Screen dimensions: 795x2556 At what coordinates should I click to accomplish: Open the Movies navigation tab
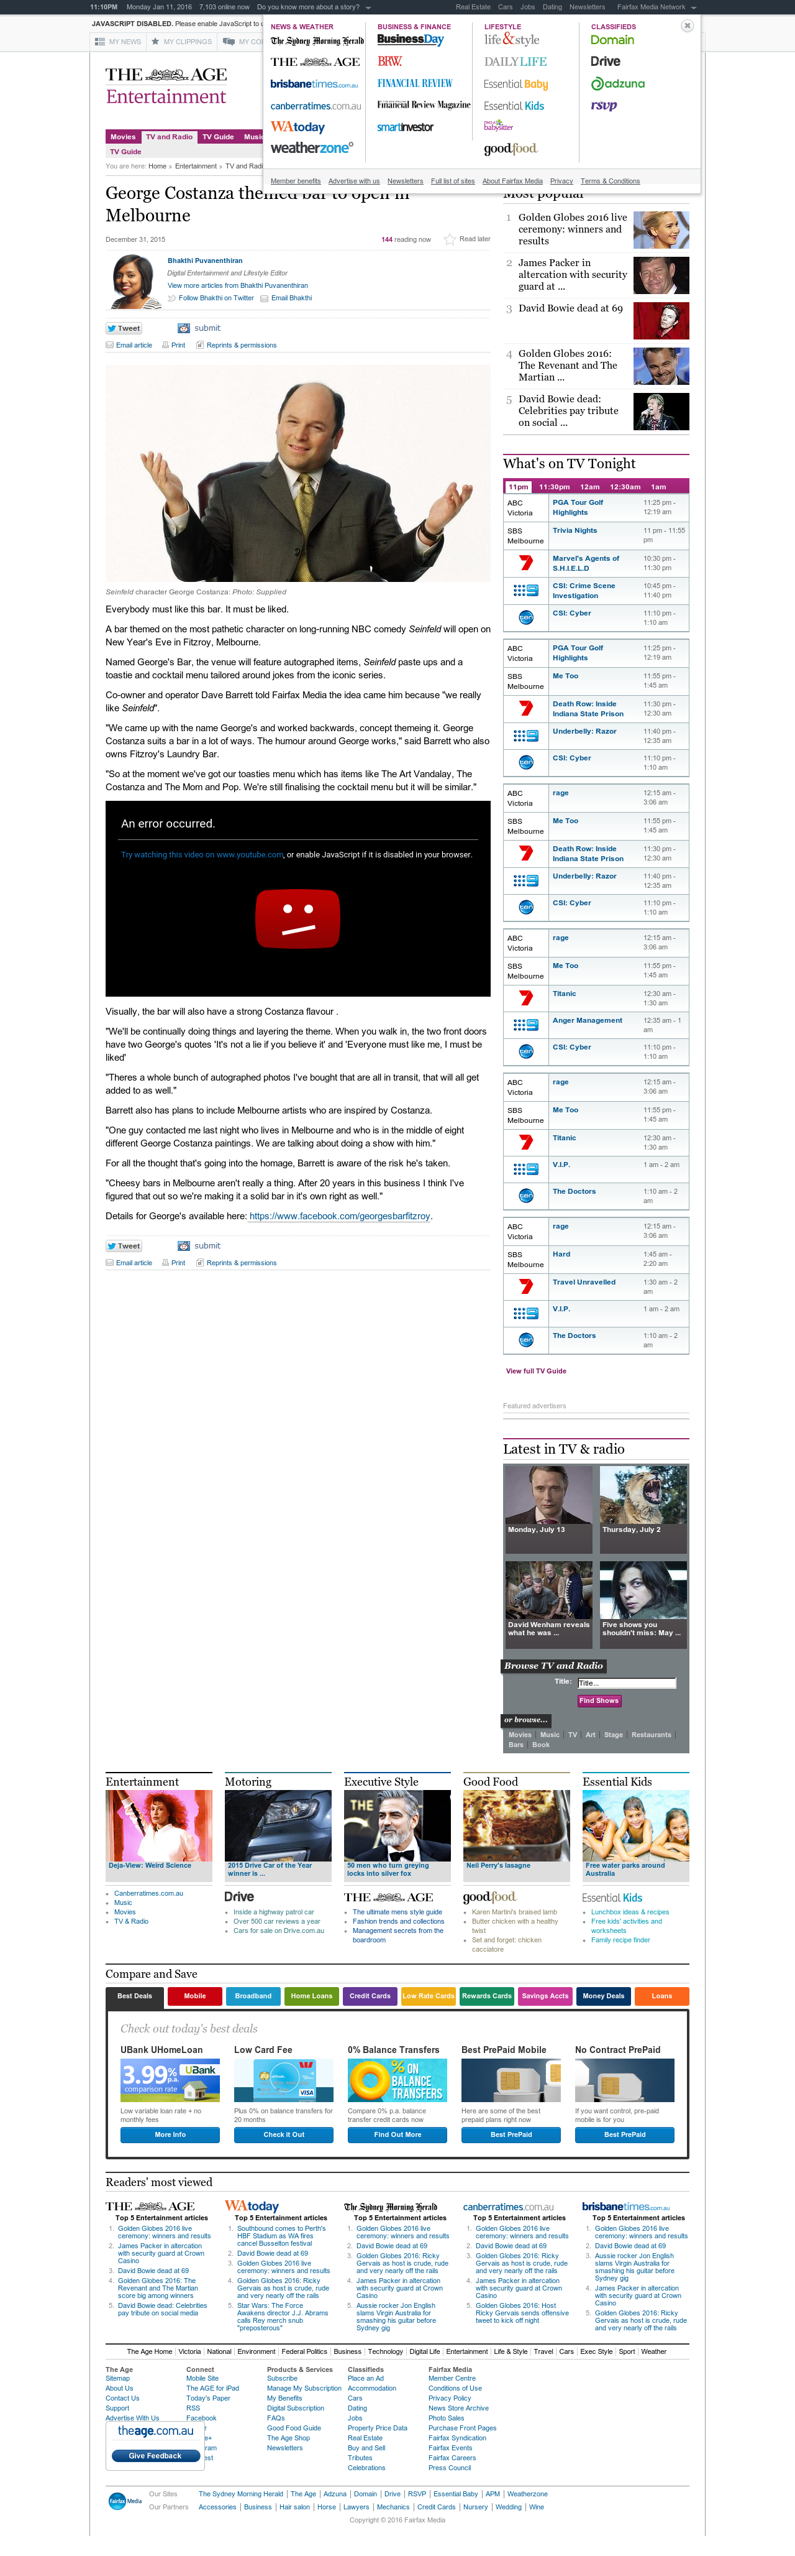pos(123,137)
